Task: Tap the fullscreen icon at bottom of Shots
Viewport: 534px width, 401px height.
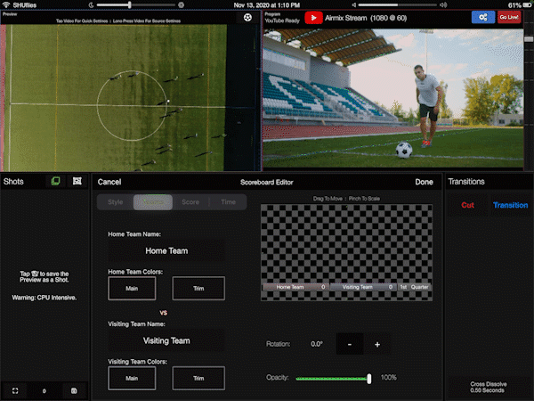Action: (15, 390)
